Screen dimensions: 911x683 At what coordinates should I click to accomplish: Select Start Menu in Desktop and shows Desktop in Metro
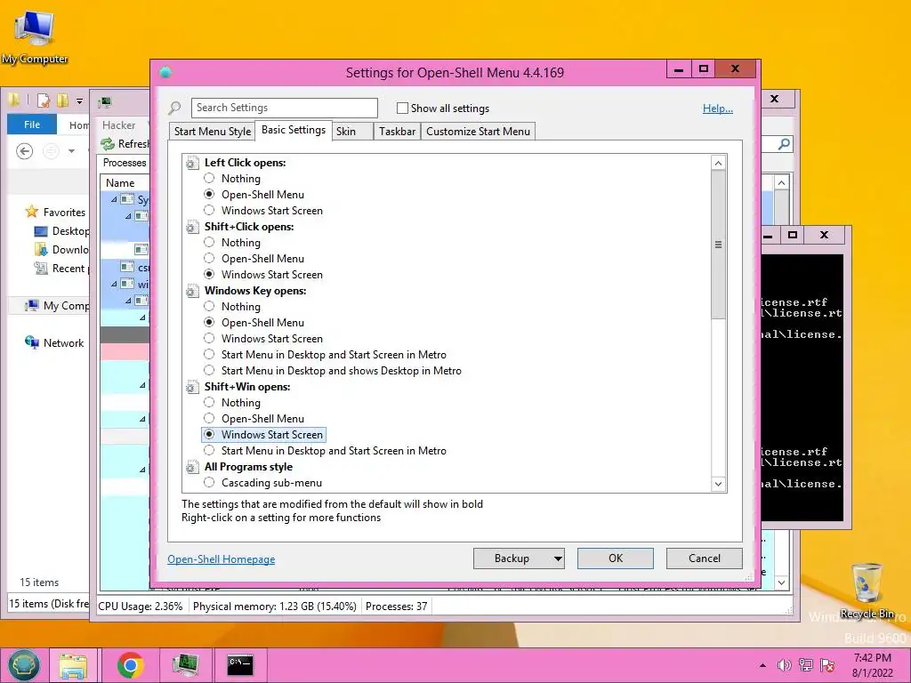point(209,371)
